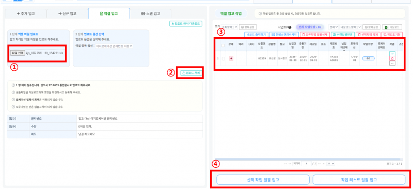Viewport: 413px width, 189px height.
Task: Select the 엑셀 입고 tab
Action: (x=109, y=13)
